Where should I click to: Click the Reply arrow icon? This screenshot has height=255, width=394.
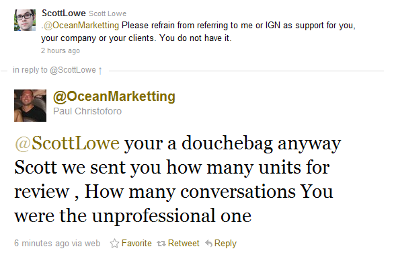coord(208,243)
